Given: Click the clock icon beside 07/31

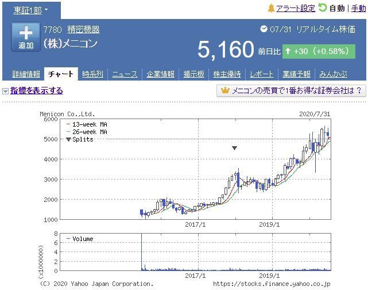Looking at the screenshot, I should 264,29.
